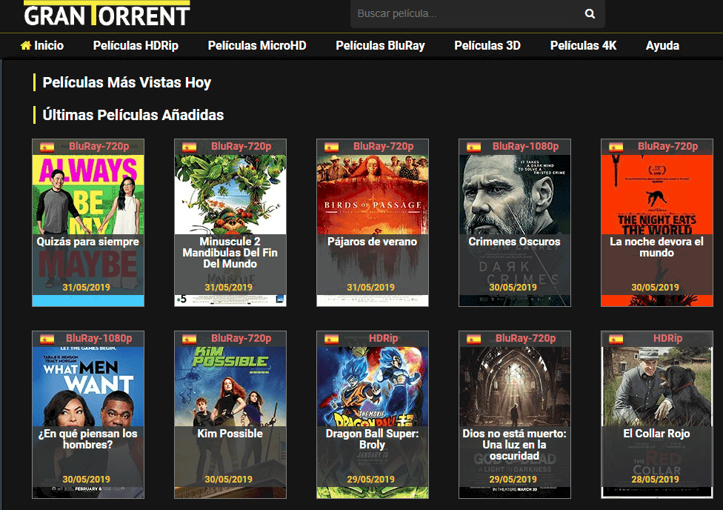
Task: Click BluRay-720p label on Pájaros de verano card
Action: pos(384,146)
